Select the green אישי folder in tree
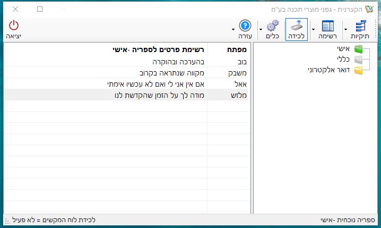This screenshot has width=381, height=228. pyautogui.click(x=359, y=50)
